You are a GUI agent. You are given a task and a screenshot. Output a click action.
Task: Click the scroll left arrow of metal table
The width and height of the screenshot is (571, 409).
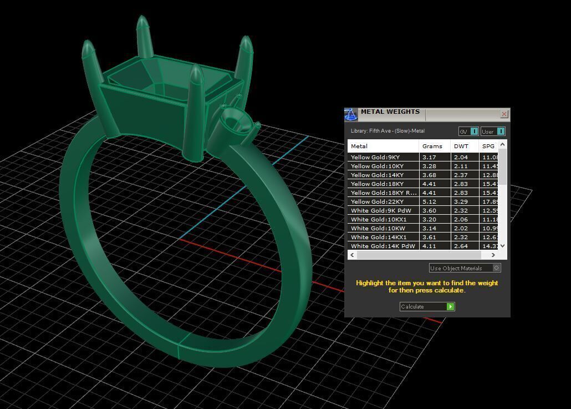(x=352, y=255)
